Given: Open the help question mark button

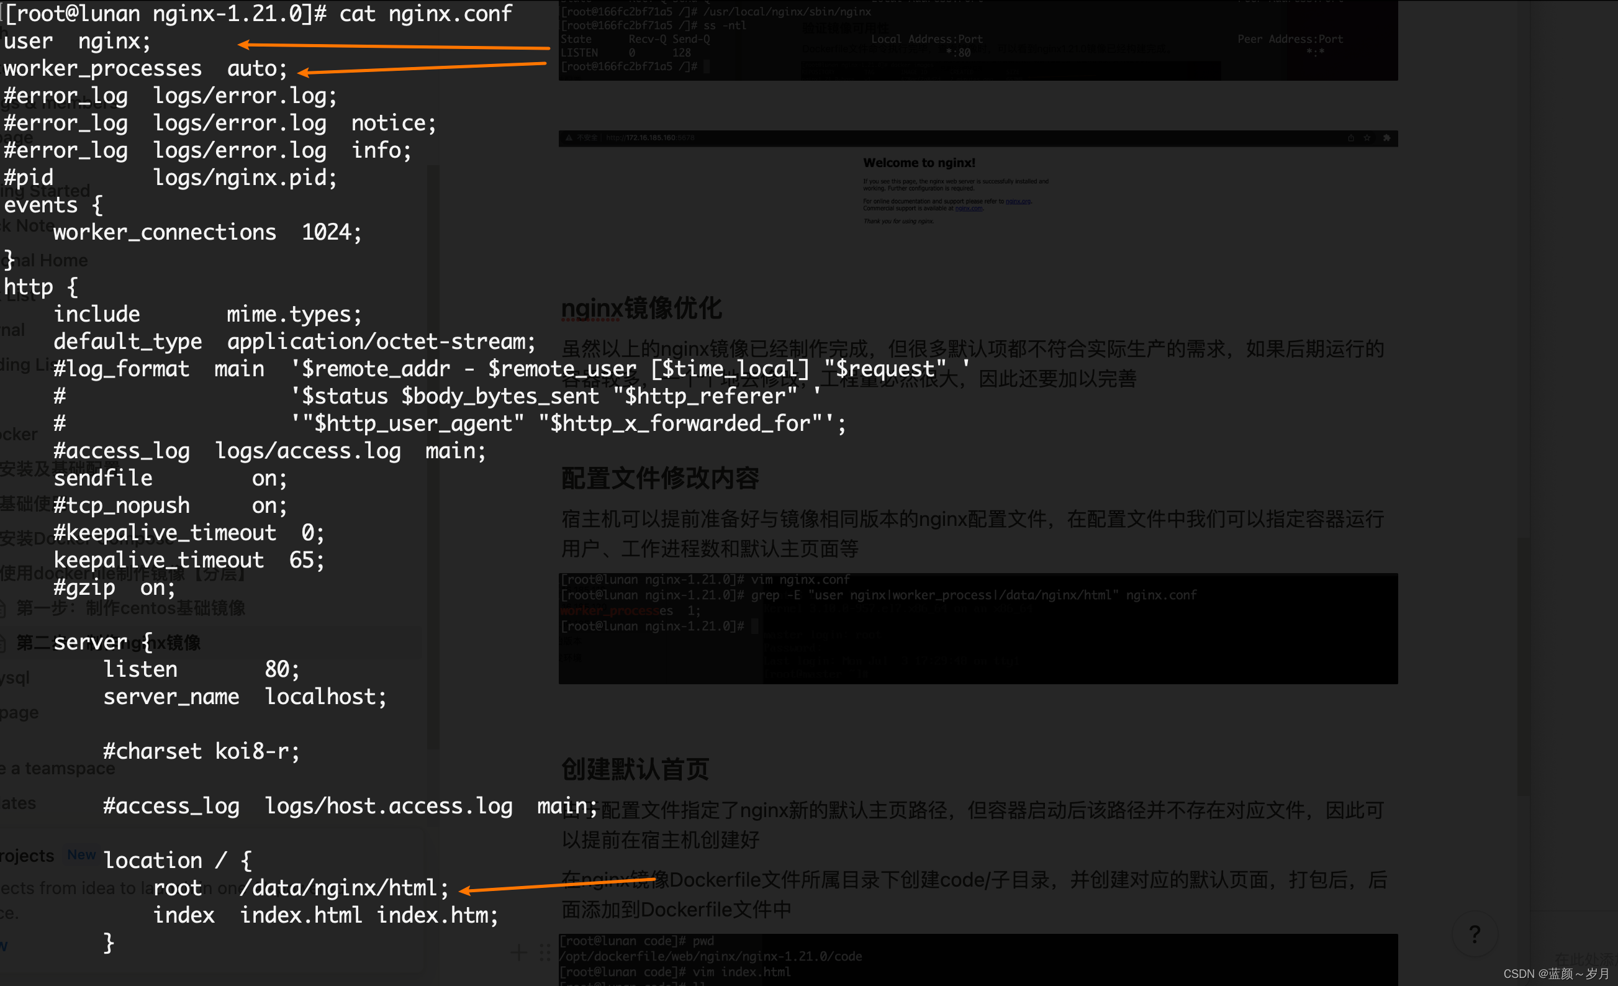Looking at the screenshot, I should click(1474, 933).
